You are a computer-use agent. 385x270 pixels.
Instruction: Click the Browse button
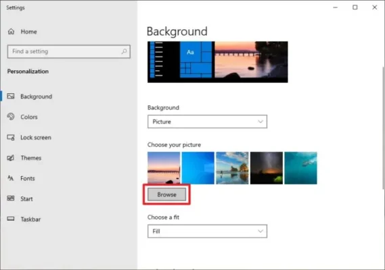[x=166, y=194]
